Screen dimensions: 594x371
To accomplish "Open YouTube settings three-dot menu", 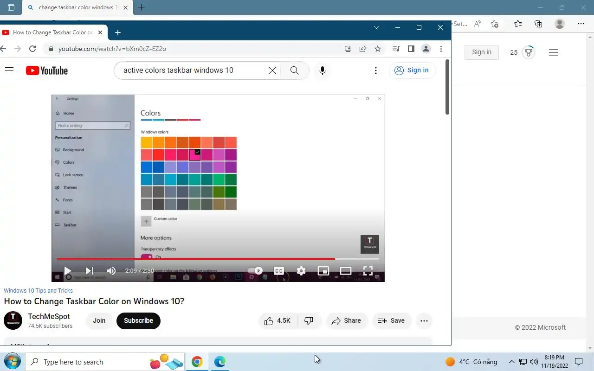I will click(x=376, y=70).
